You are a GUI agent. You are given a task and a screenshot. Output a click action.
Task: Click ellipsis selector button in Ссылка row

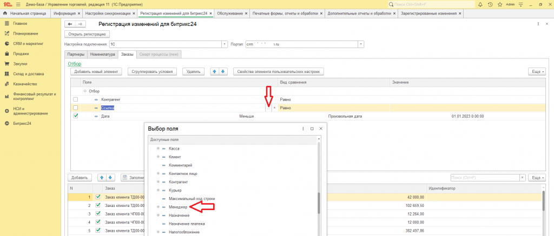click(x=268, y=108)
